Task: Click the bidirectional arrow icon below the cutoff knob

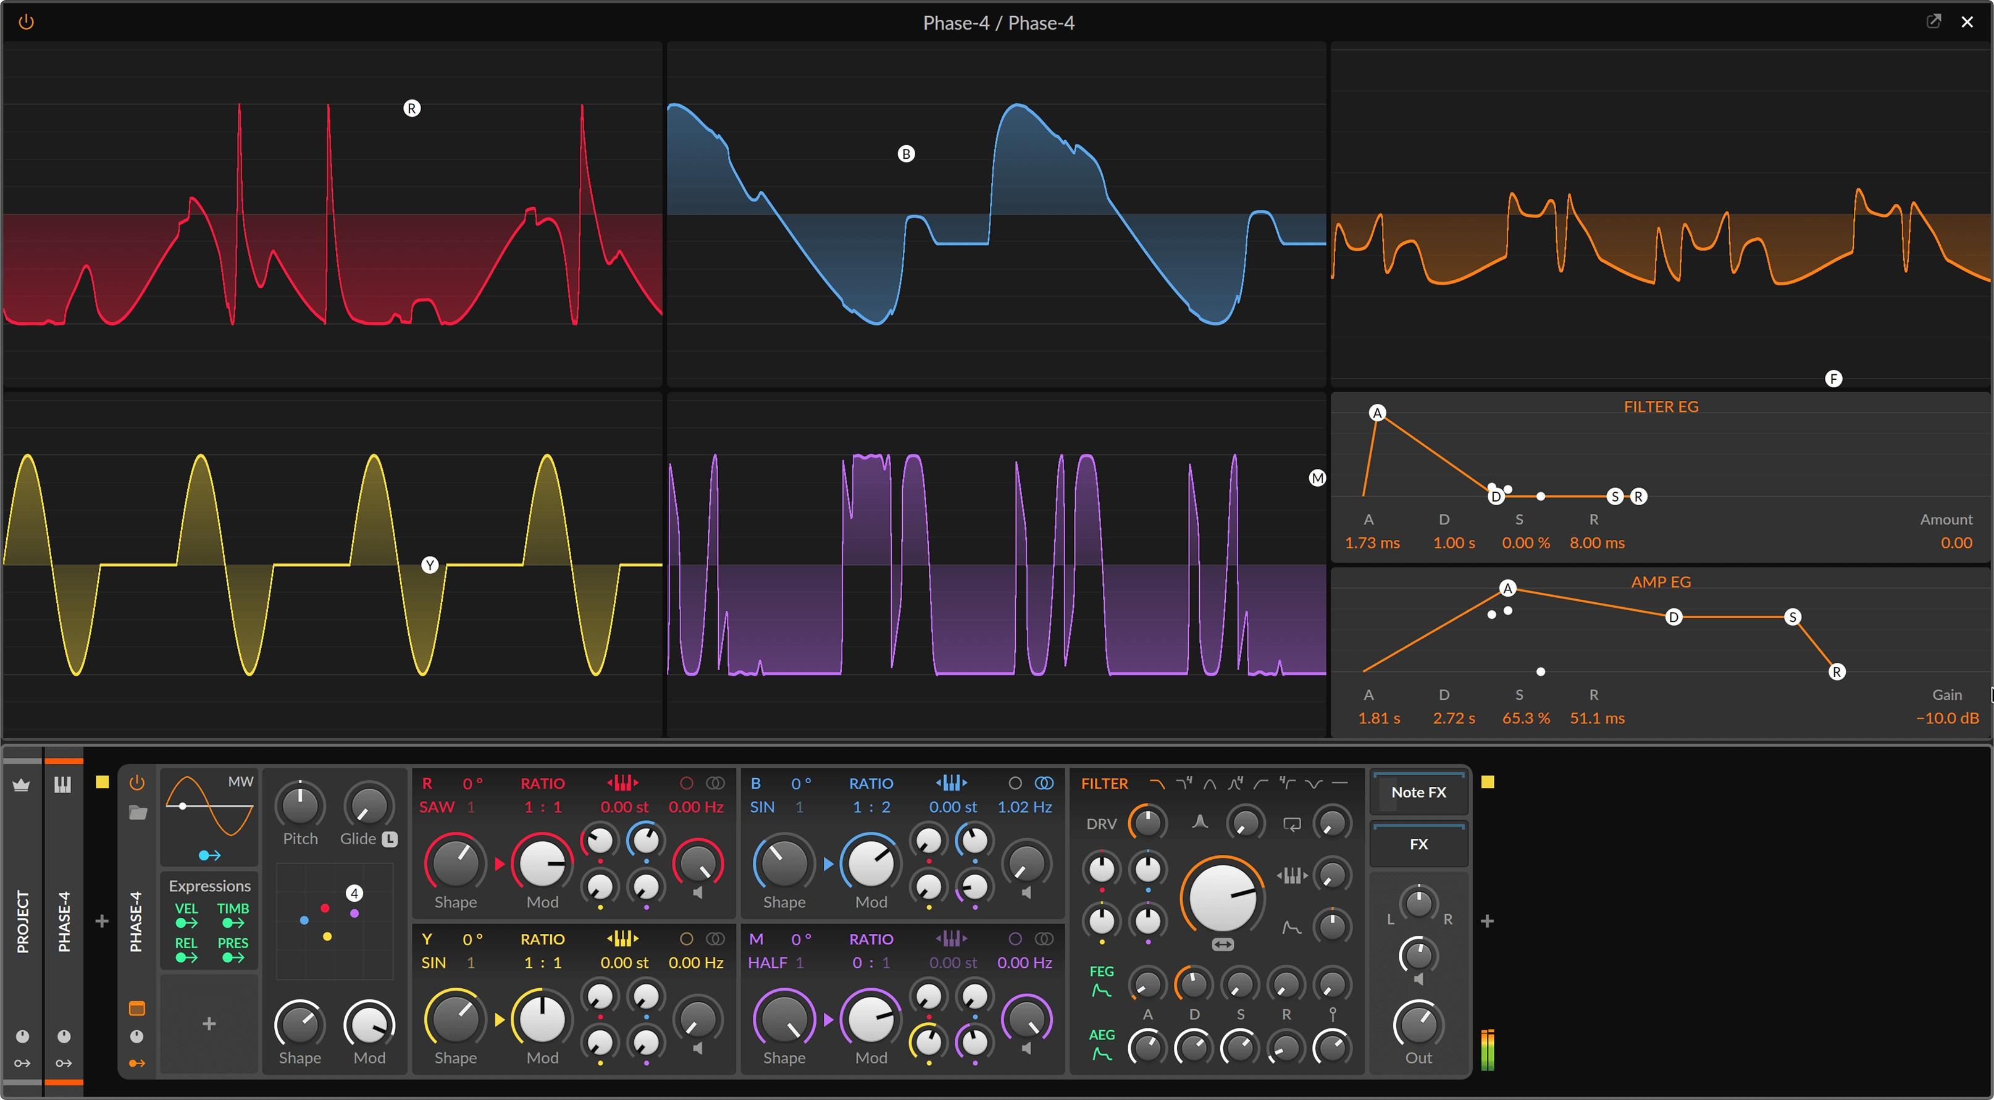Action: click(x=1223, y=944)
